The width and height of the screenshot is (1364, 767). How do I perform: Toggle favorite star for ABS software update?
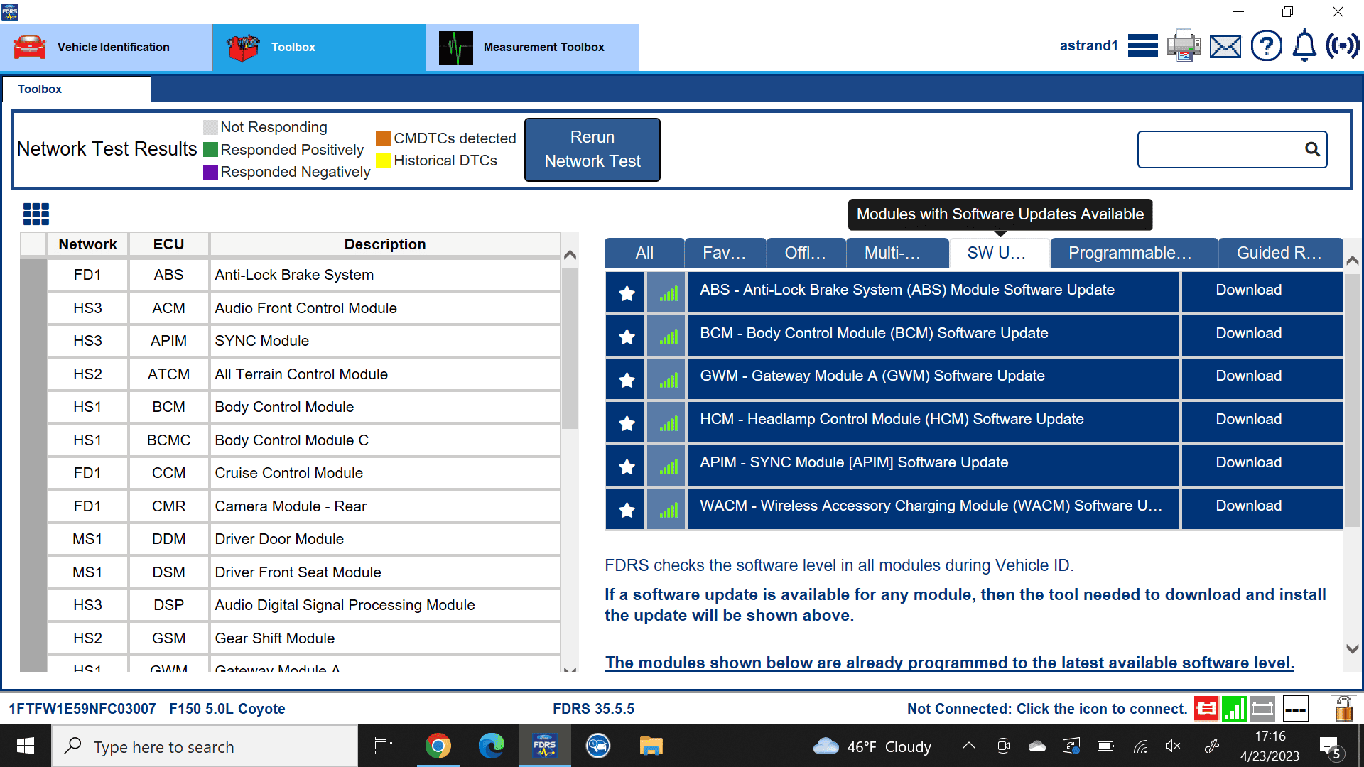coord(627,293)
